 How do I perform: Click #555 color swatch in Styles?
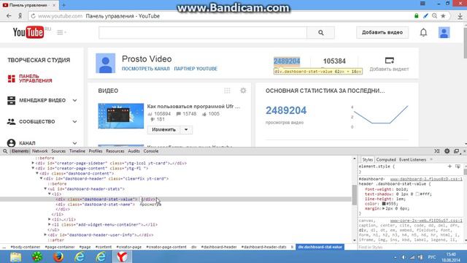click(384, 204)
